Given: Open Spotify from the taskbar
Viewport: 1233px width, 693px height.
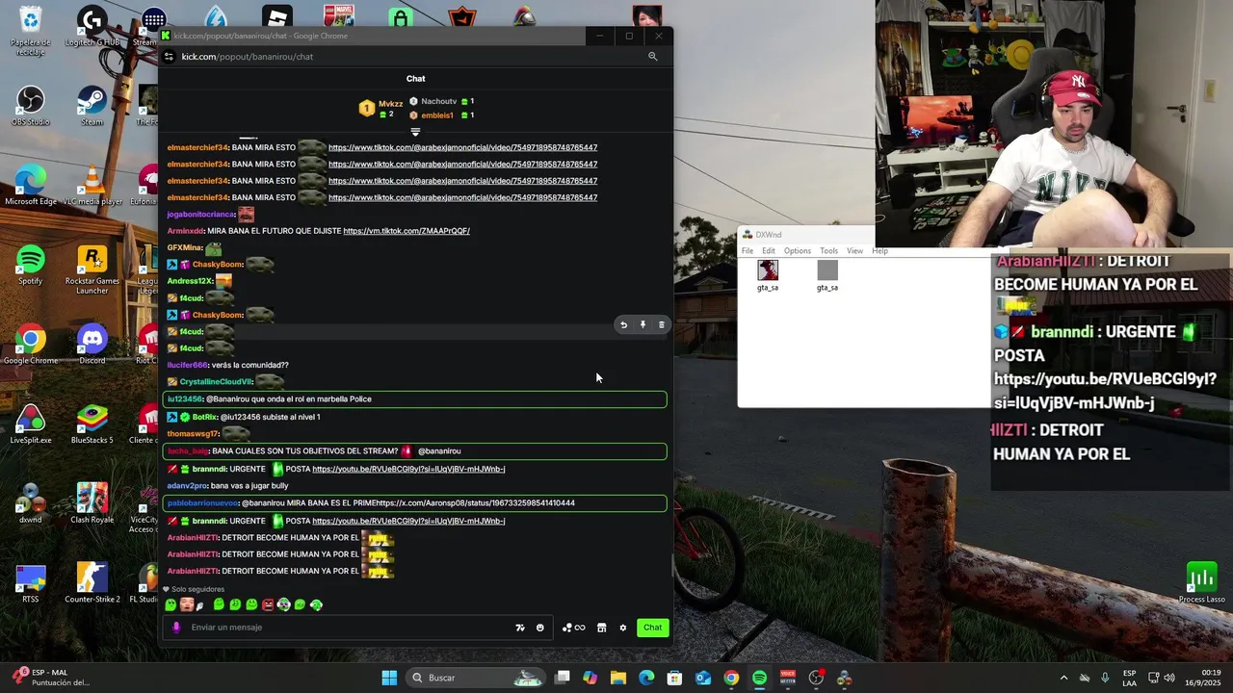Looking at the screenshot, I should pyautogui.click(x=759, y=678).
